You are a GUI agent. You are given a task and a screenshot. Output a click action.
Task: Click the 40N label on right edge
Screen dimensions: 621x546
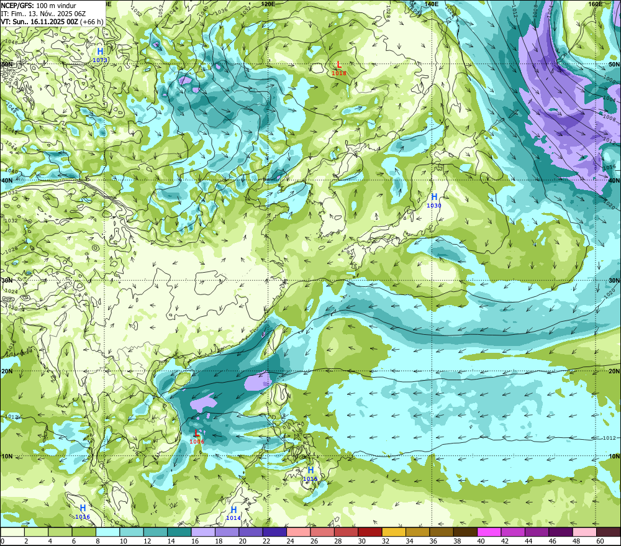[x=614, y=180]
